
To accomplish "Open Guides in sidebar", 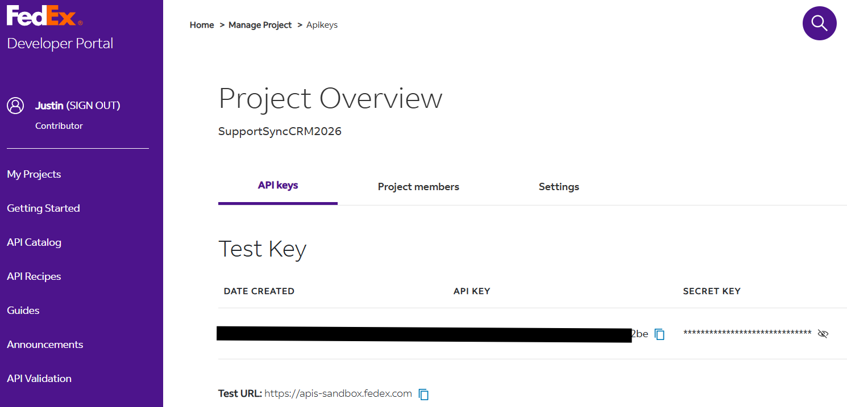I will tap(23, 311).
